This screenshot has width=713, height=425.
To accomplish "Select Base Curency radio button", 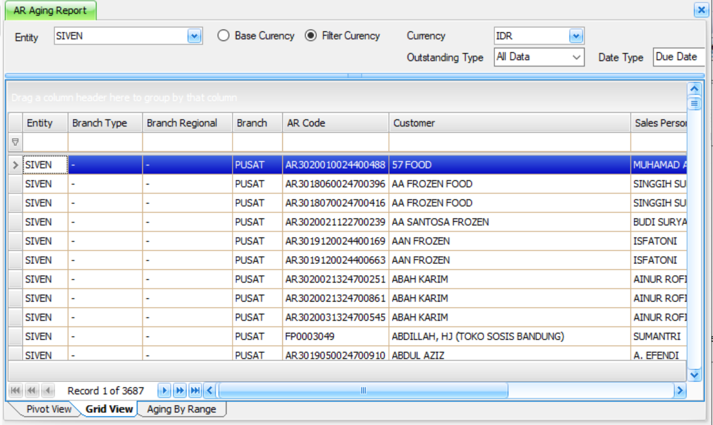I will 224,36.
